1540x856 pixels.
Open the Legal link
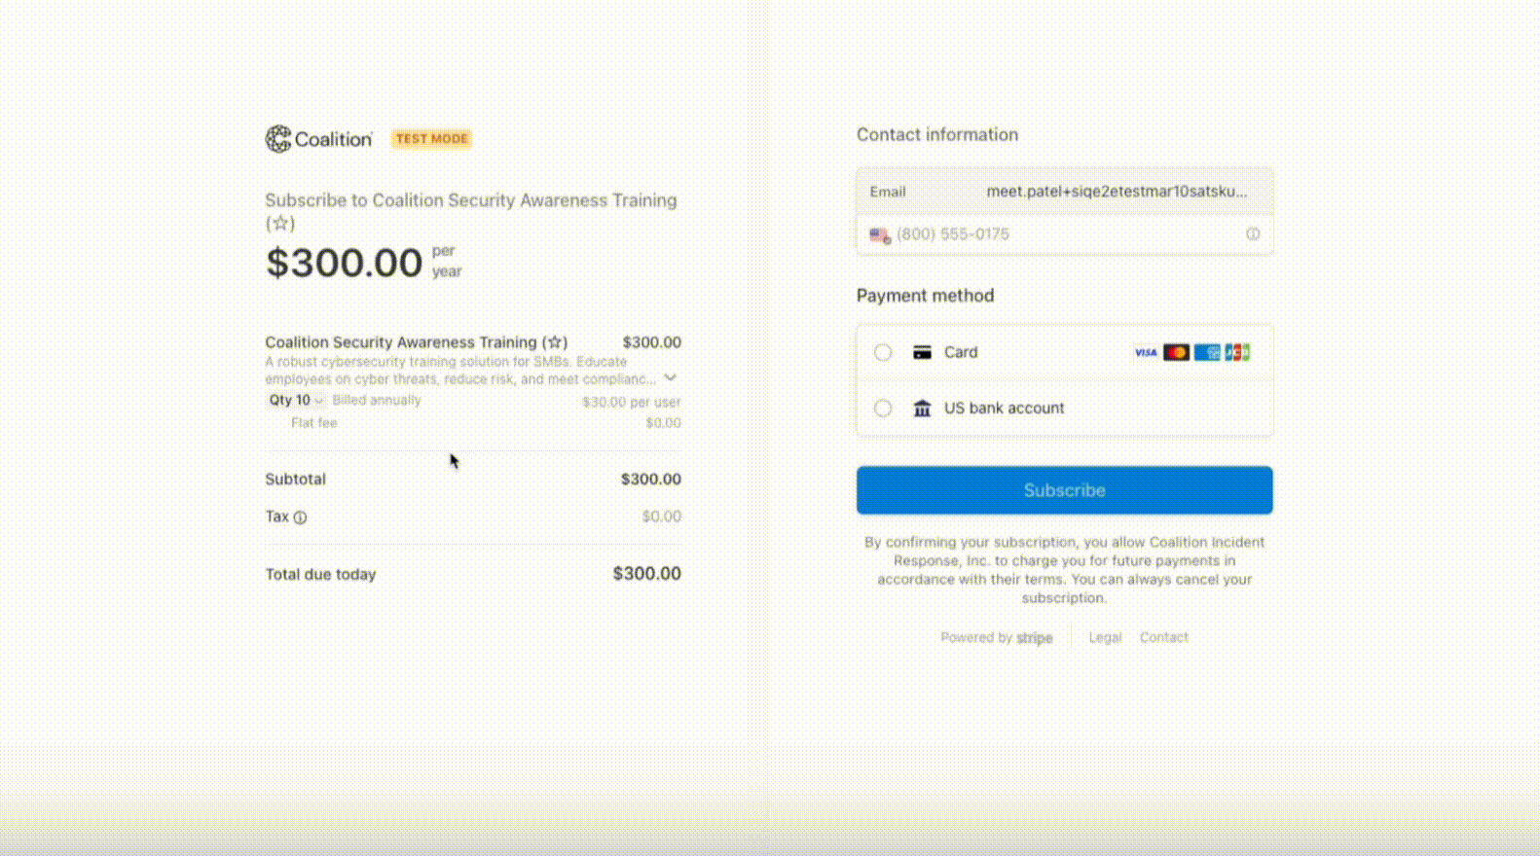[x=1105, y=638]
